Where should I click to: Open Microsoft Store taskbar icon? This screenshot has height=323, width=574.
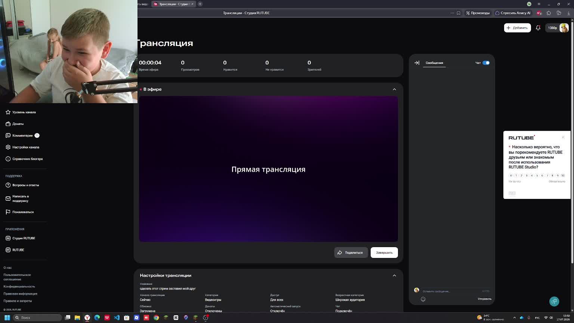(127, 317)
